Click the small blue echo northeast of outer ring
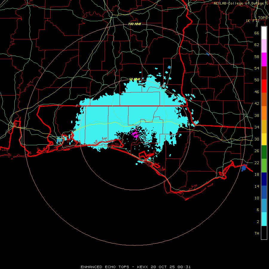 click(x=208, y=54)
